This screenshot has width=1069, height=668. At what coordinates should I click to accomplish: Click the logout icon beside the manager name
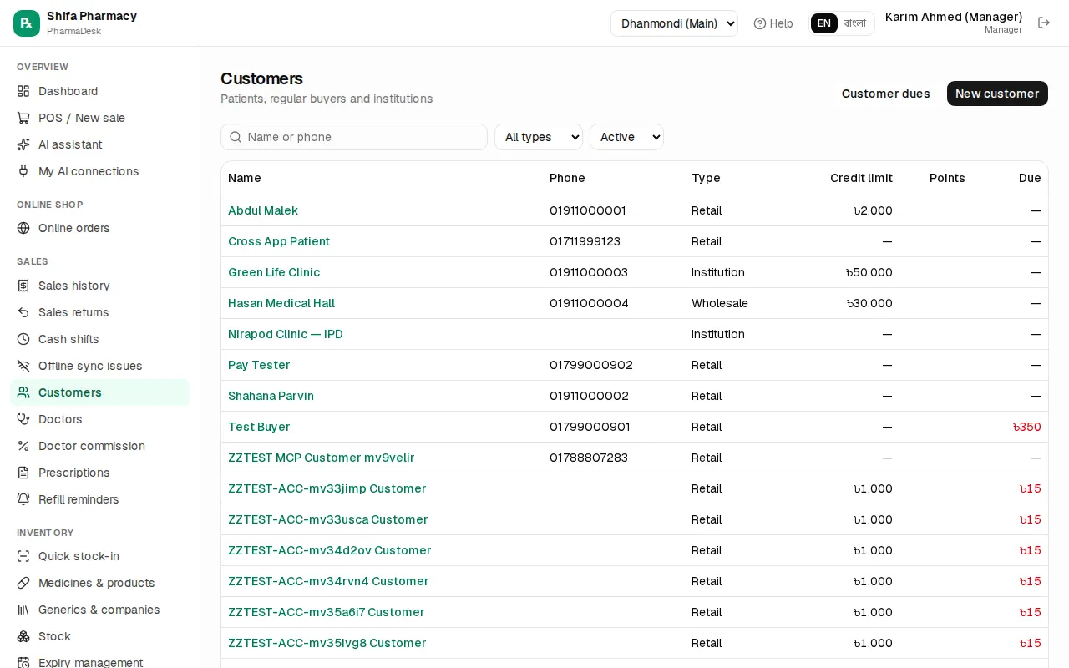[x=1044, y=23]
